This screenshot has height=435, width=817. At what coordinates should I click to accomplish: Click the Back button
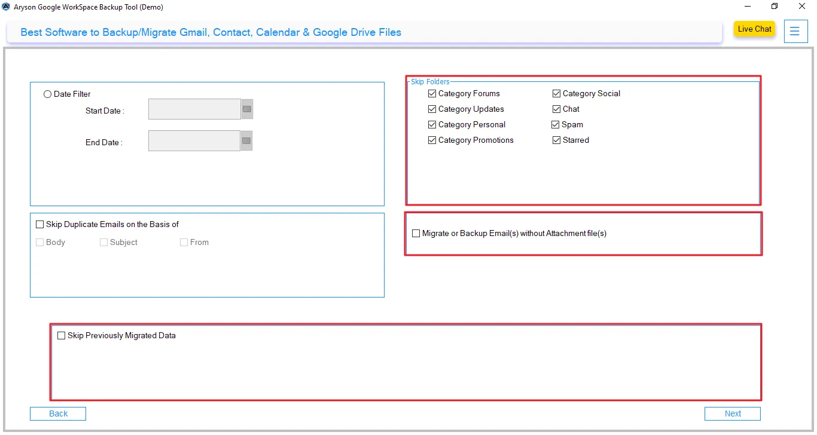coord(57,413)
